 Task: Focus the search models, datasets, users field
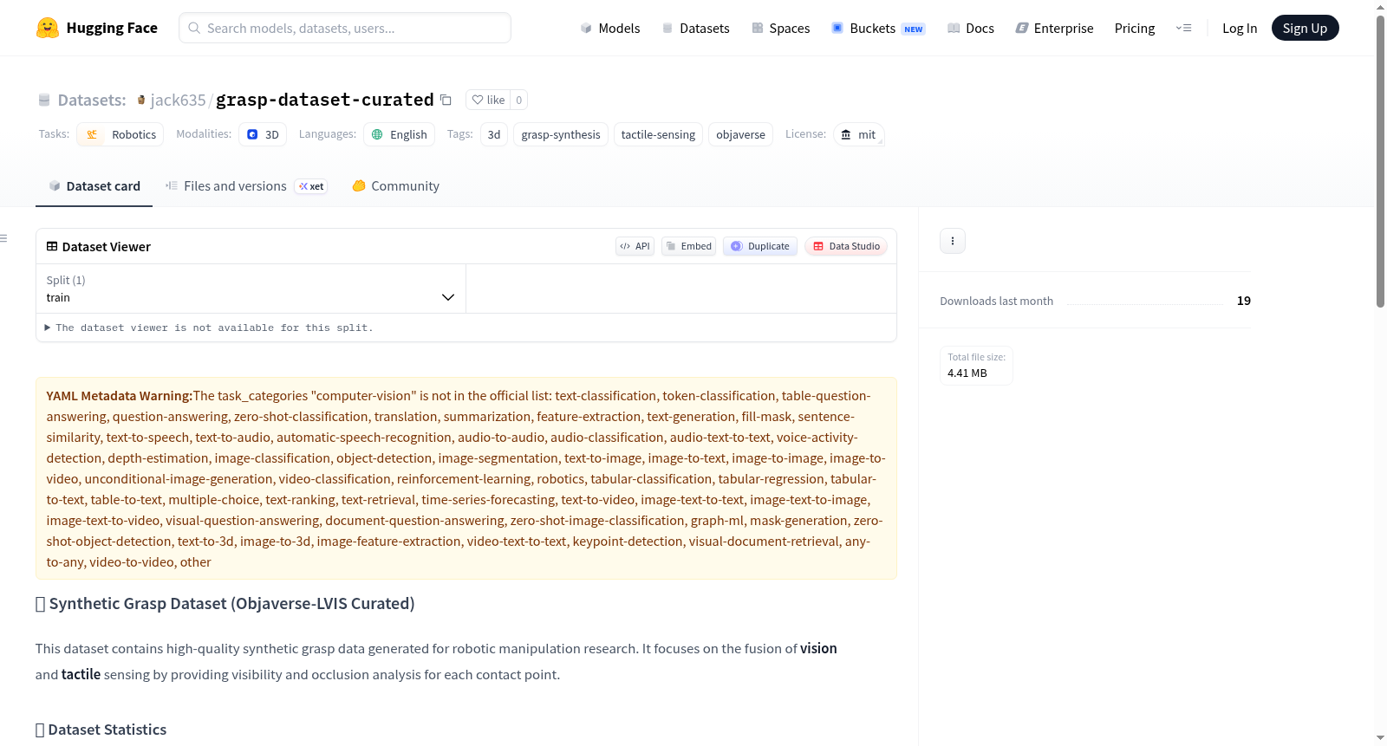point(345,28)
